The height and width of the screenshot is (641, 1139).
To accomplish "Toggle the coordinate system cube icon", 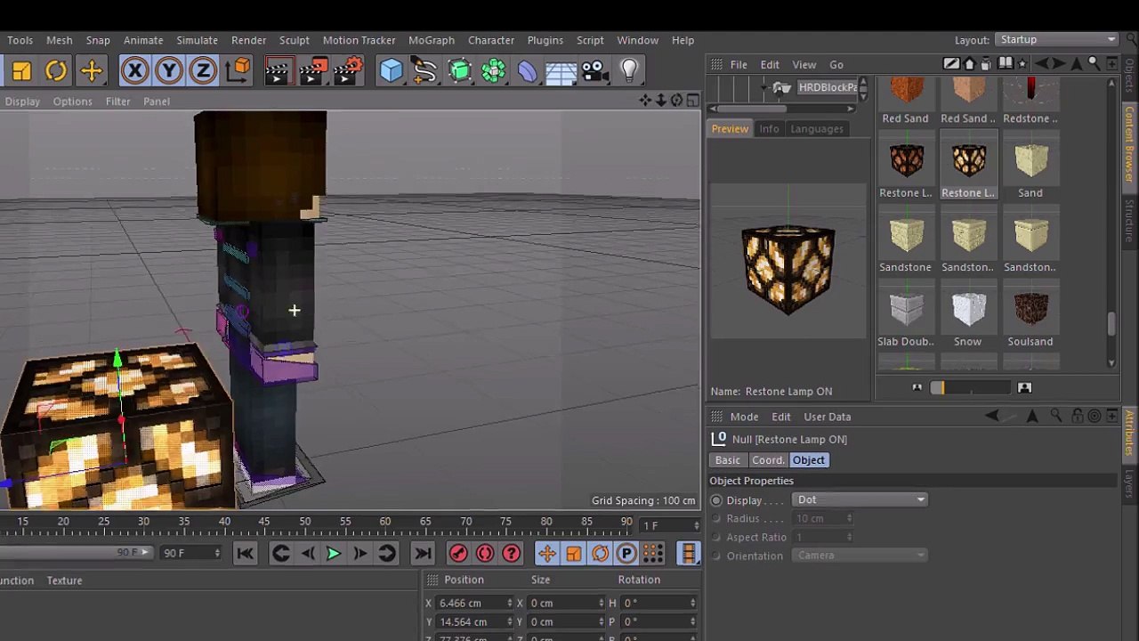I will click(238, 70).
